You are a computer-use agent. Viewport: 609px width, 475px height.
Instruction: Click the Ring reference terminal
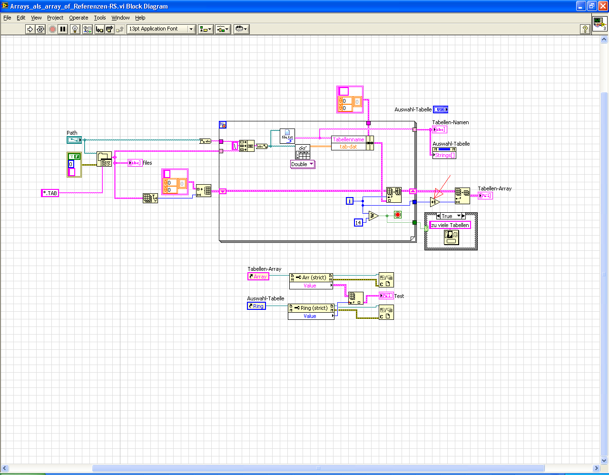(x=256, y=306)
